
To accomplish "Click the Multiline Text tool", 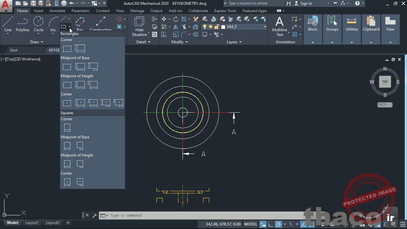I will [x=279, y=27].
